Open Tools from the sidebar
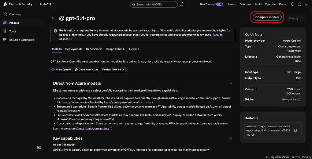 click(x=12, y=31)
